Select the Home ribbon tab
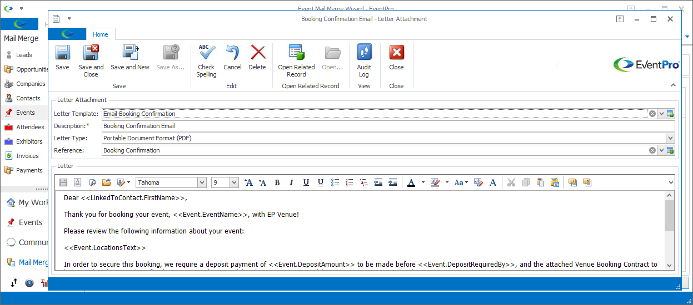Image resolution: width=693 pixels, height=305 pixels. pos(101,34)
